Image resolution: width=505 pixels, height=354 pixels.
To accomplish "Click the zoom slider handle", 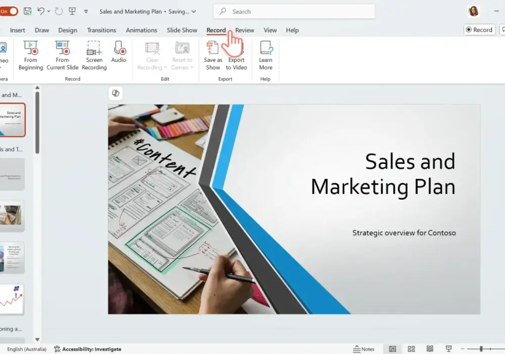I will click(x=481, y=349).
